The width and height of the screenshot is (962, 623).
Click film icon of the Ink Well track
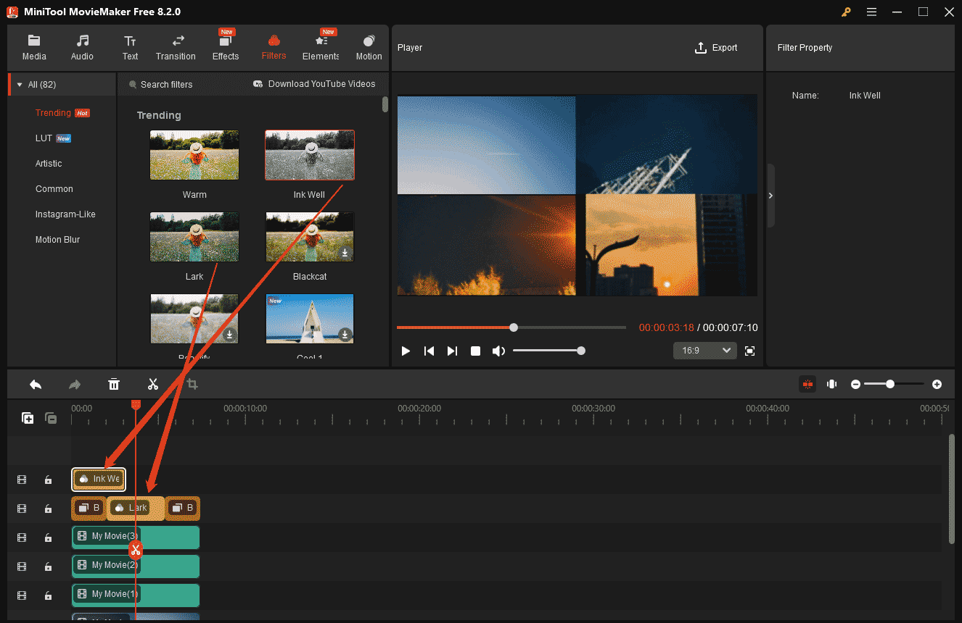tap(22, 480)
